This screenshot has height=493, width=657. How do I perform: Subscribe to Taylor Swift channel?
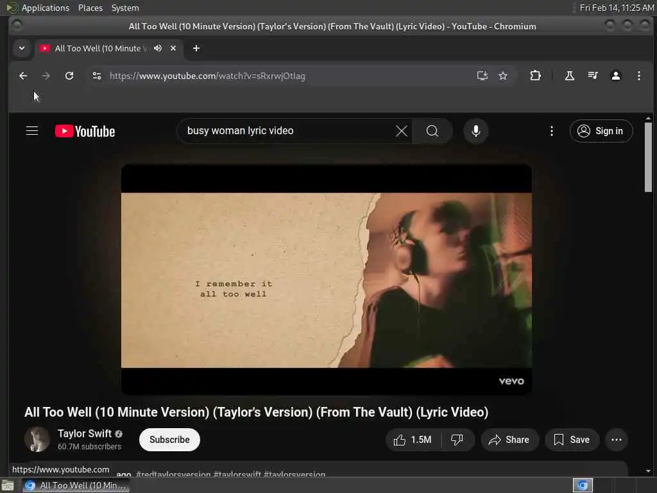click(x=169, y=439)
